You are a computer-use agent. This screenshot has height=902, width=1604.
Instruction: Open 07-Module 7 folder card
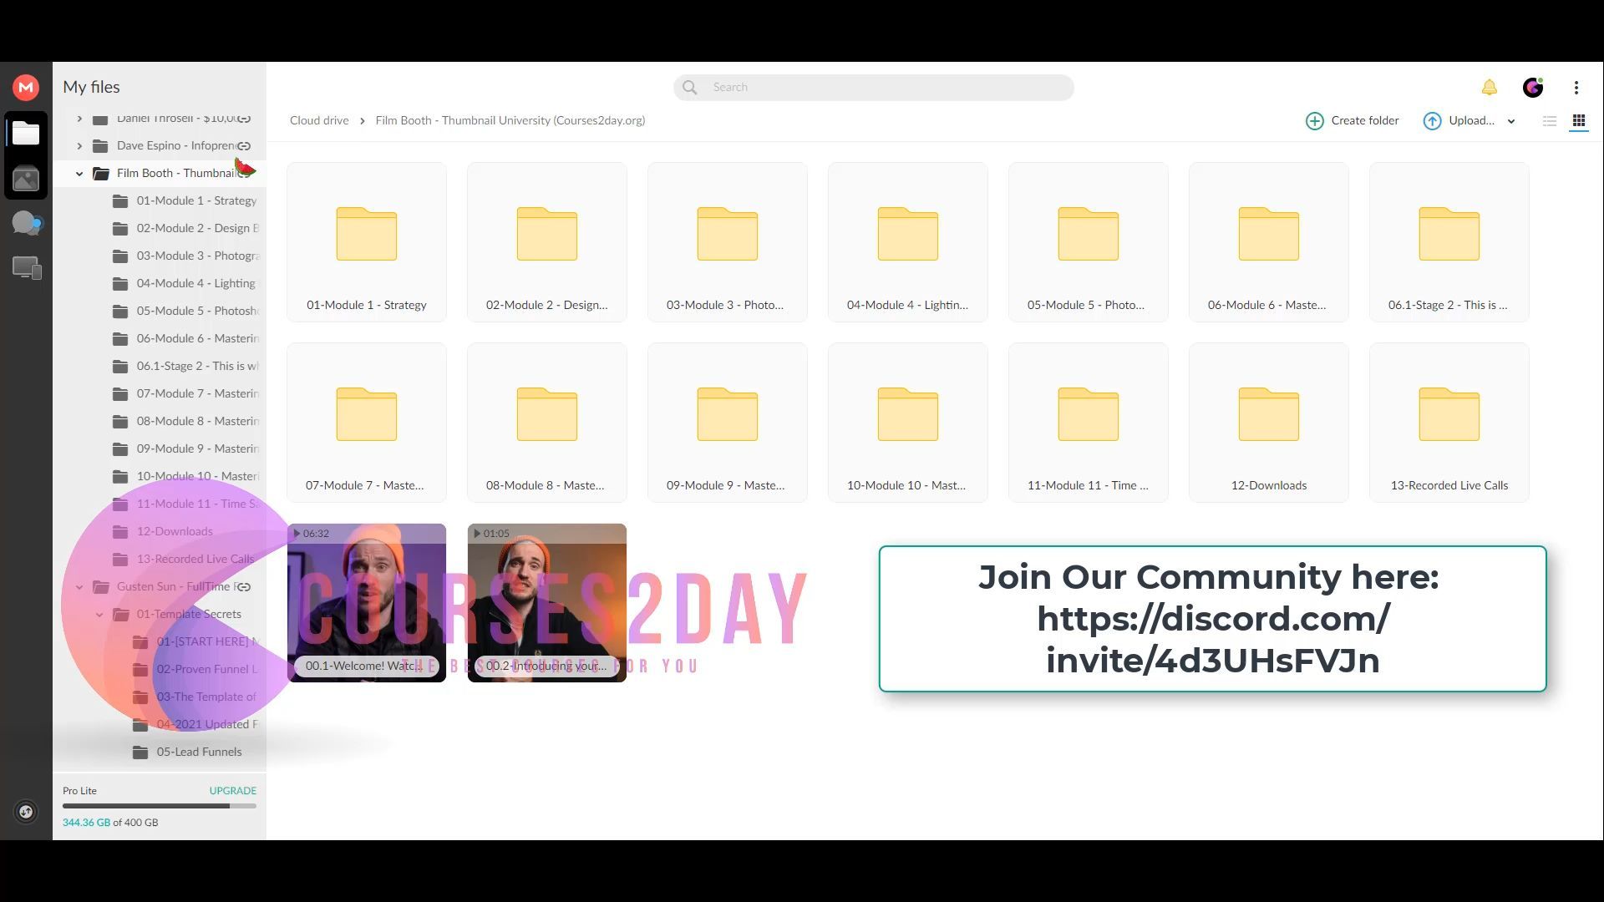point(367,423)
